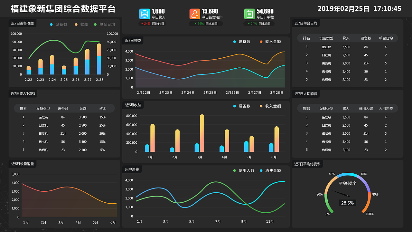Image resolution: width=412 pixels, height=232 pixels.
Task: Click the date and time 2019年02月25日 17:10:45
Action: (x=360, y=9)
